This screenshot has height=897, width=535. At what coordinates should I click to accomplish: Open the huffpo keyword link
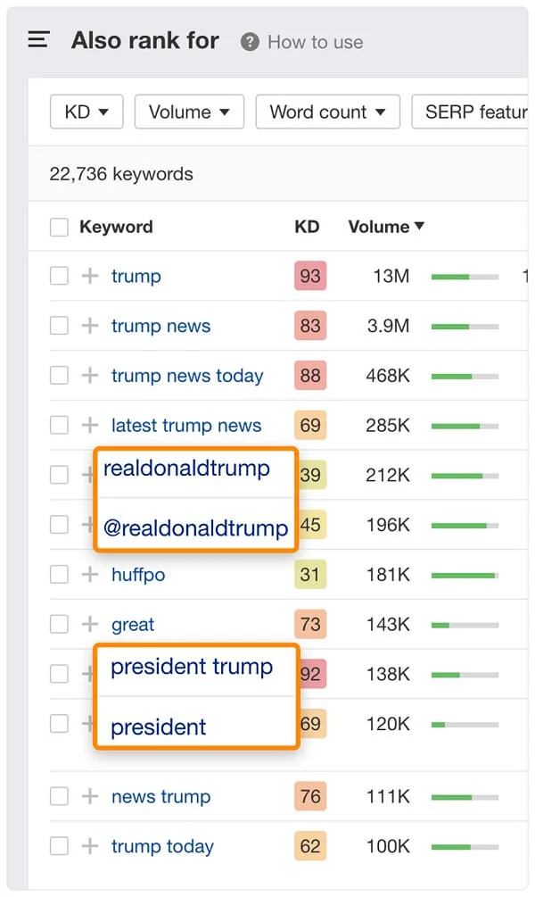(x=138, y=575)
